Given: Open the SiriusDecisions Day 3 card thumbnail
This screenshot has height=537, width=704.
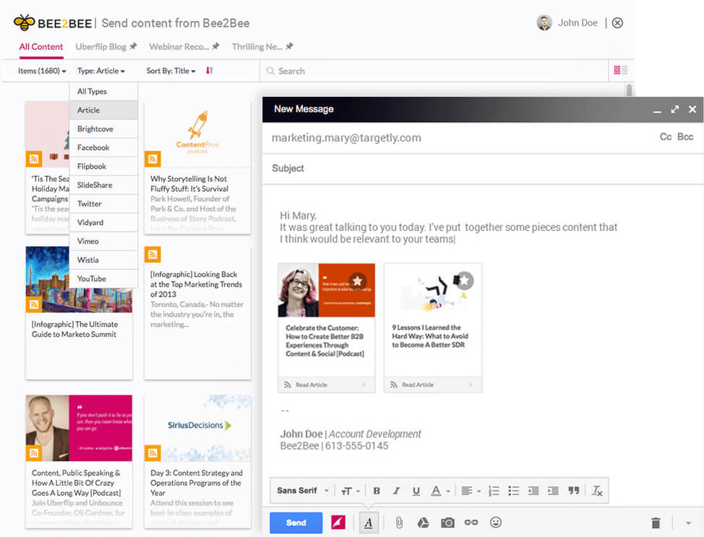Looking at the screenshot, I should pyautogui.click(x=197, y=428).
